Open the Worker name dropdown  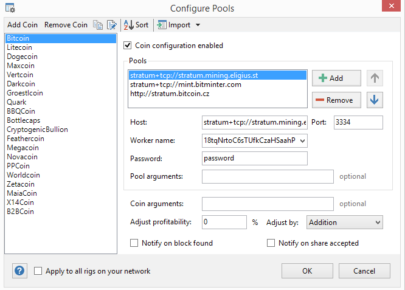[x=303, y=140]
